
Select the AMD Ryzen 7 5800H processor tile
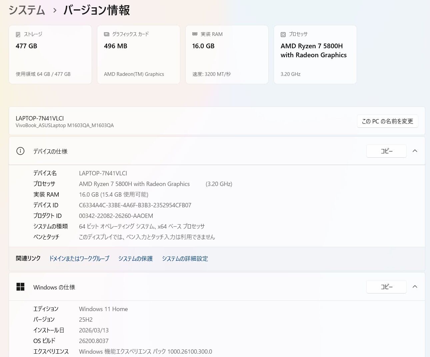click(x=315, y=55)
